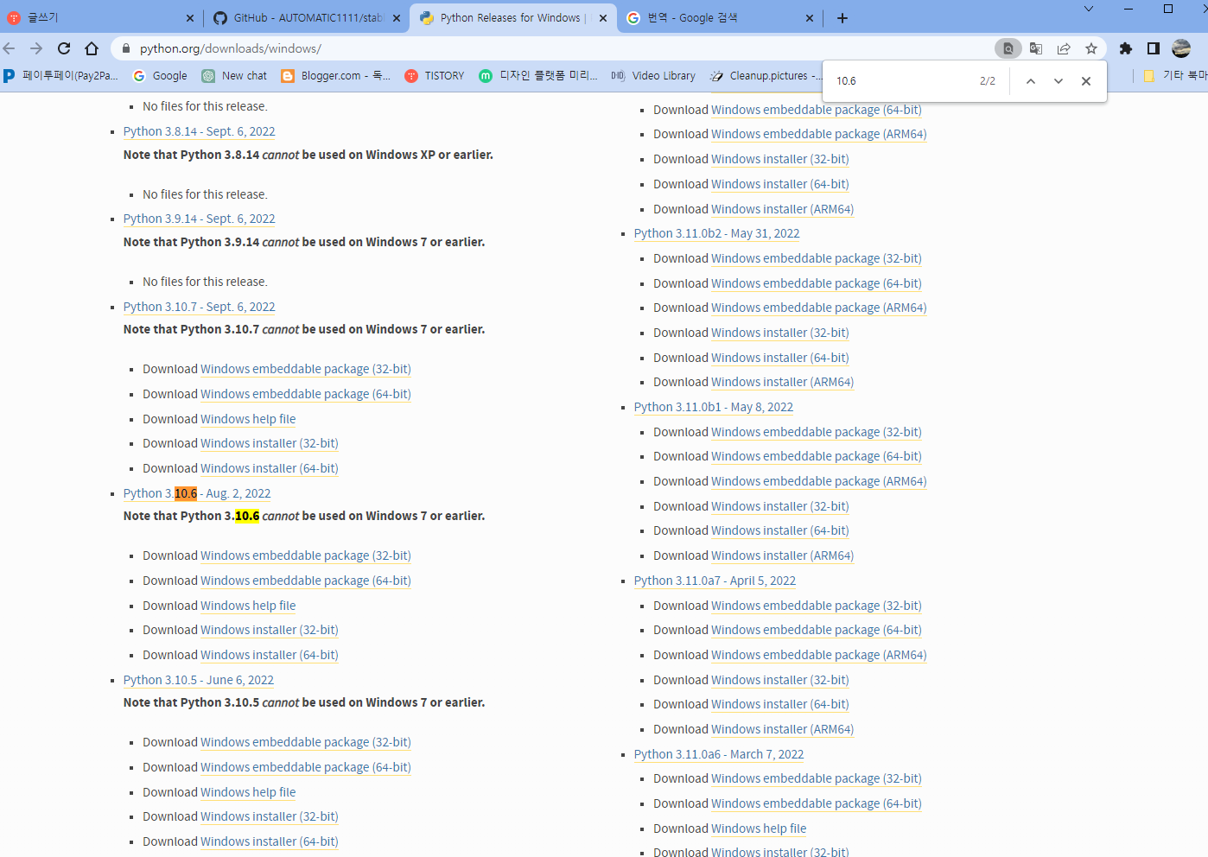This screenshot has height=857, width=1208.
Task: Download Python 3.10.6 Windows help file
Action: tap(248, 606)
